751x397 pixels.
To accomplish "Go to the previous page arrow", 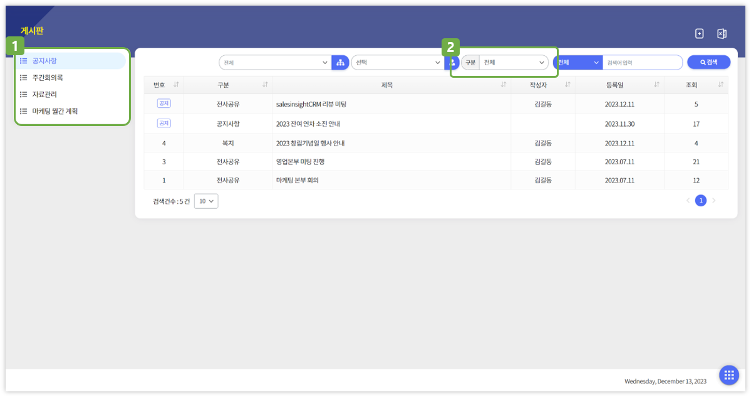I will (688, 201).
